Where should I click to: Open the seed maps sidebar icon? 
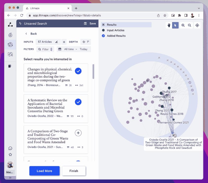10,35
